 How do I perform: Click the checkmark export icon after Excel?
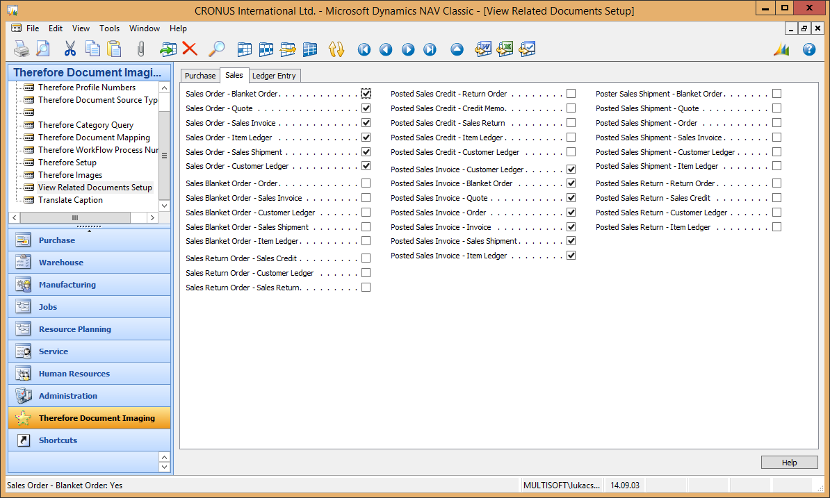click(x=527, y=49)
